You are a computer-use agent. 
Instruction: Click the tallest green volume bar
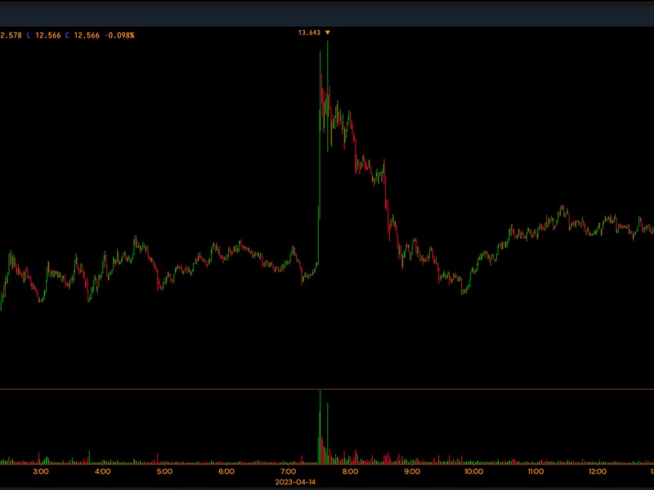tap(320, 425)
